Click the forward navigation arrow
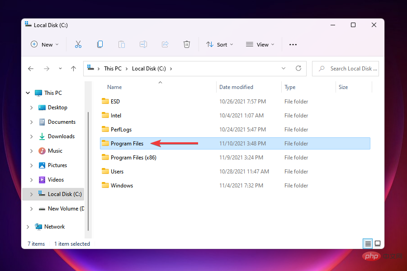This screenshot has height=271, width=407. [46, 68]
